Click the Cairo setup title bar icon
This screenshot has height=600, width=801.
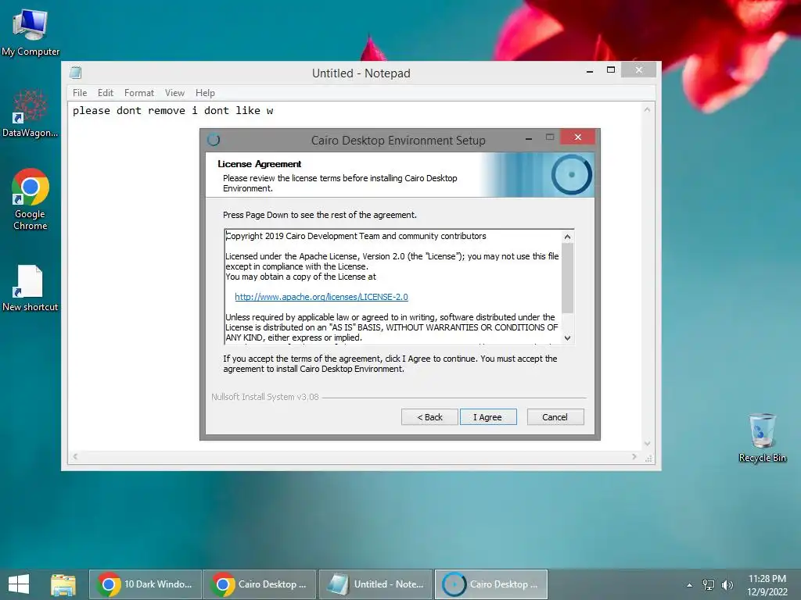(x=214, y=140)
